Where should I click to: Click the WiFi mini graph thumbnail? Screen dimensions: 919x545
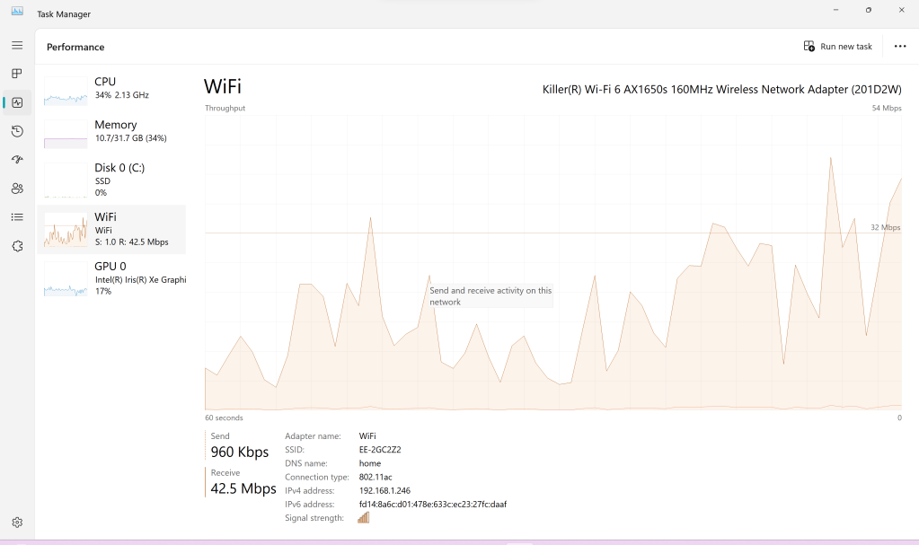[x=66, y=230]
